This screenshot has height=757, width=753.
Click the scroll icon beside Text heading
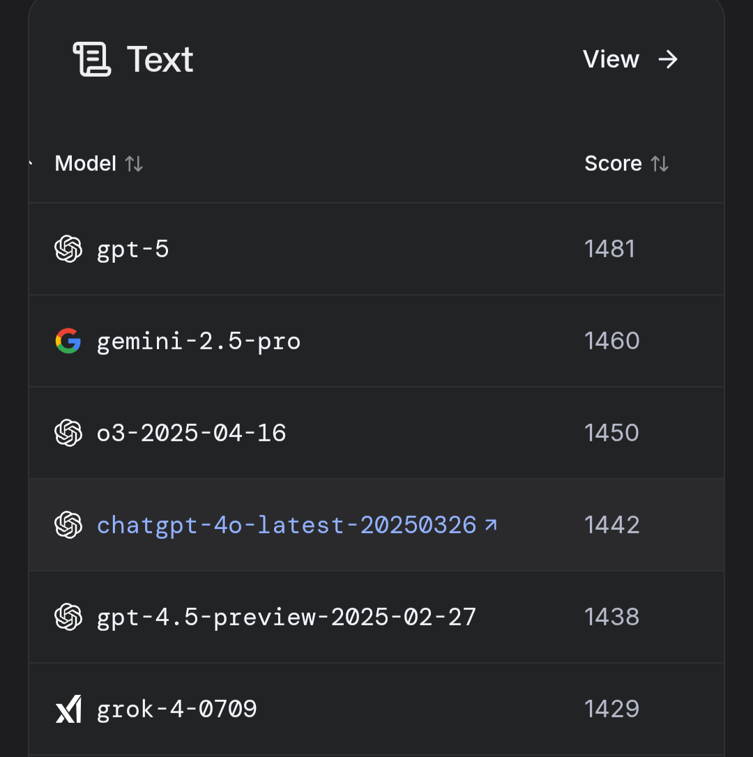pyautogui.click(x=92, y=59)
